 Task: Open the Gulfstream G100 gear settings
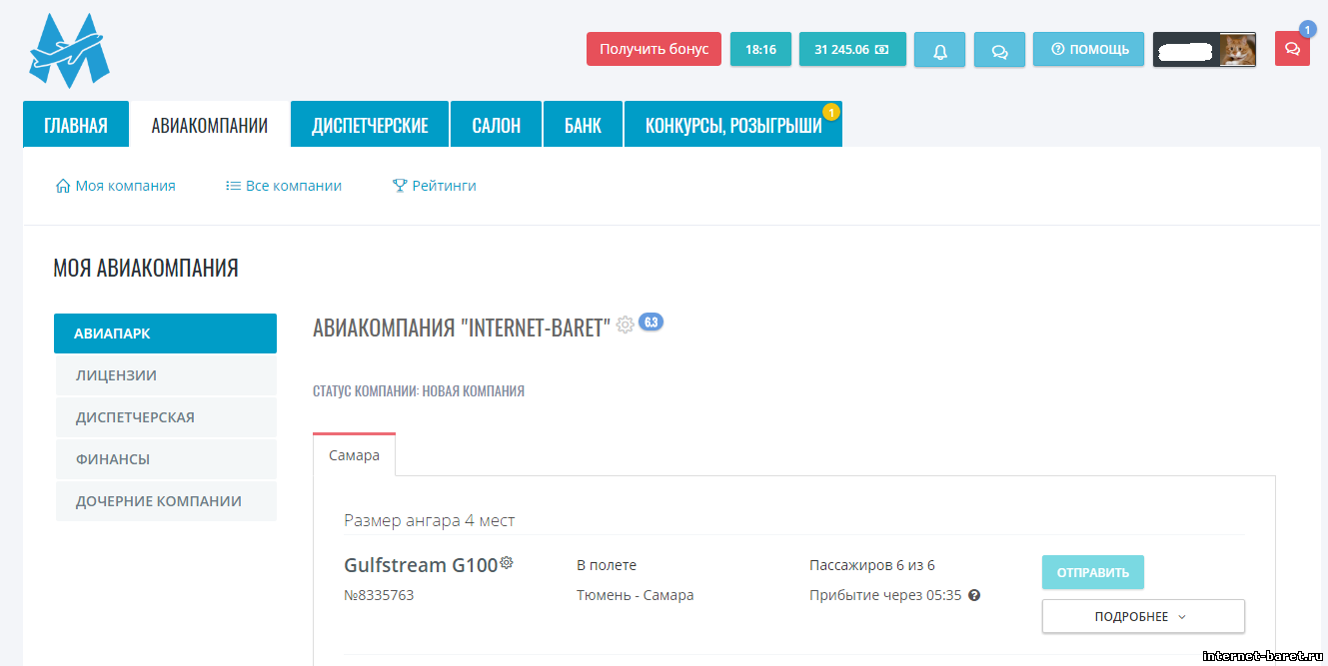507,563
